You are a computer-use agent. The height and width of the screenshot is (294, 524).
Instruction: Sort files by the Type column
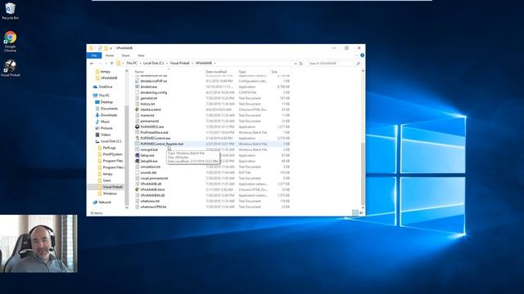tap(242, 72)
